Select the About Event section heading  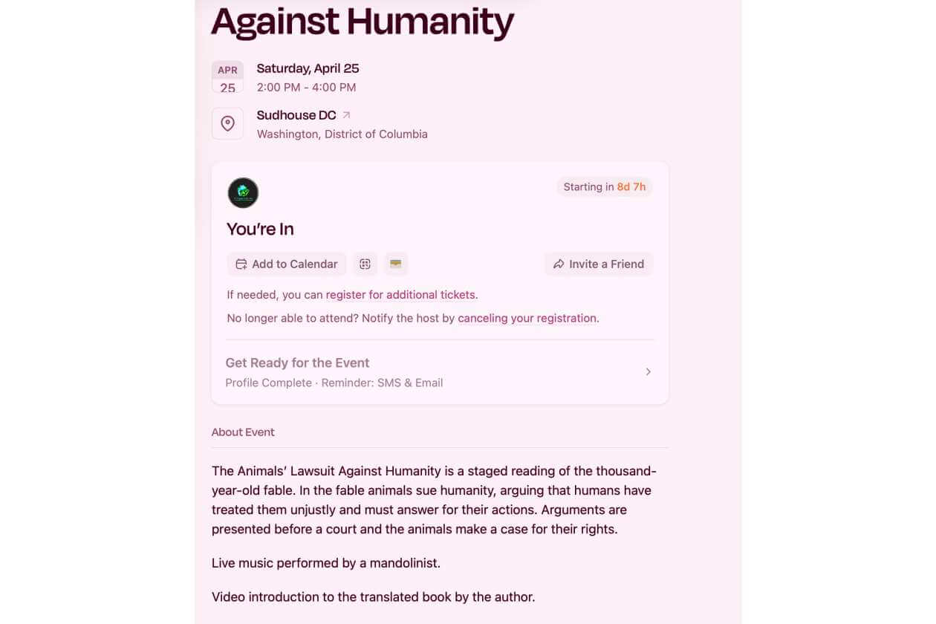(x=243, y=432)
